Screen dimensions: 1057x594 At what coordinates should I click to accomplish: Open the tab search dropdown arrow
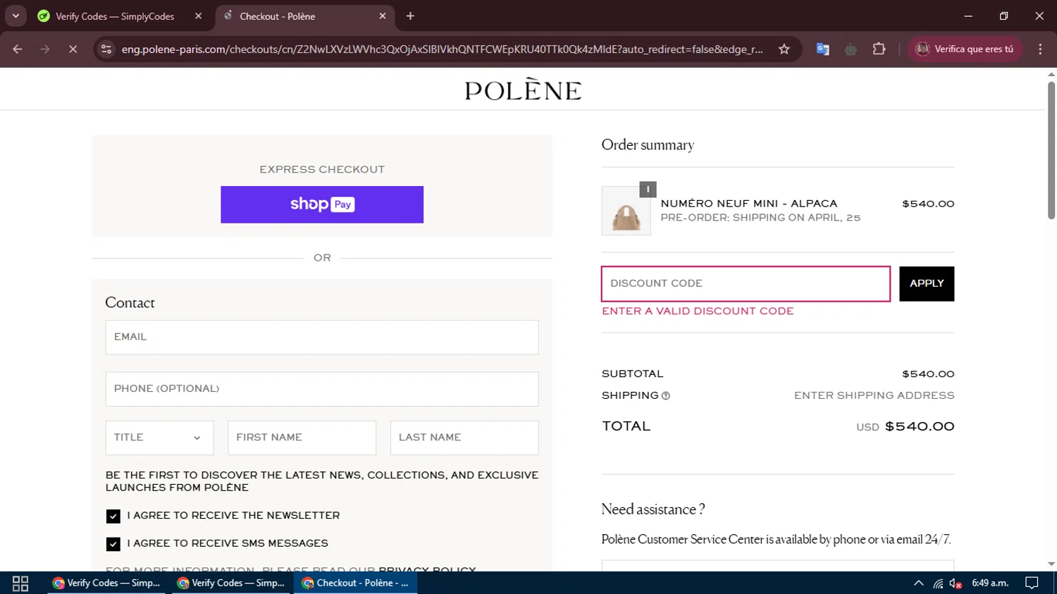click(x=16, y=16)
